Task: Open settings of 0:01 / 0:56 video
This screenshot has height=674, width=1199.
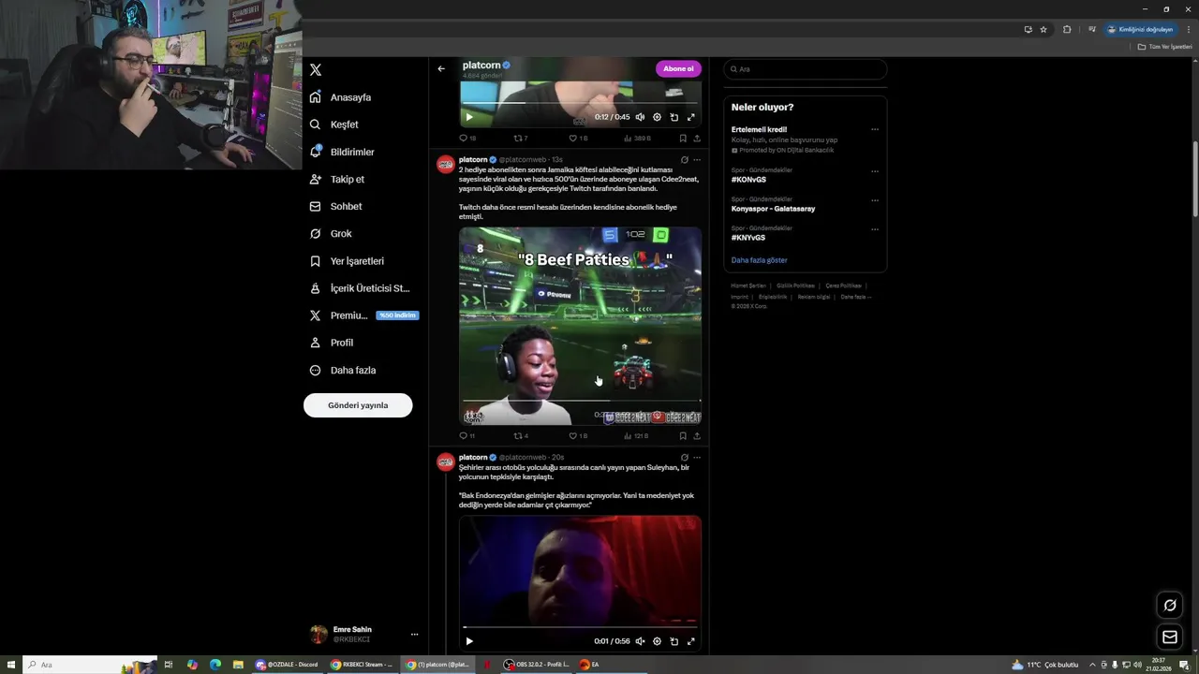Action: (657, 641)
